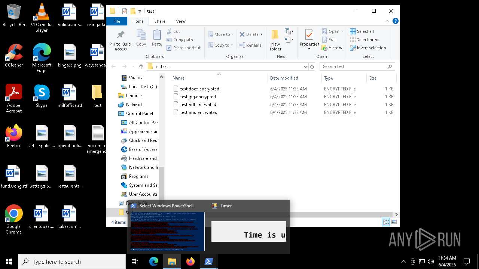
Task: Sort by Type column header
Action: tap(344, 78)
